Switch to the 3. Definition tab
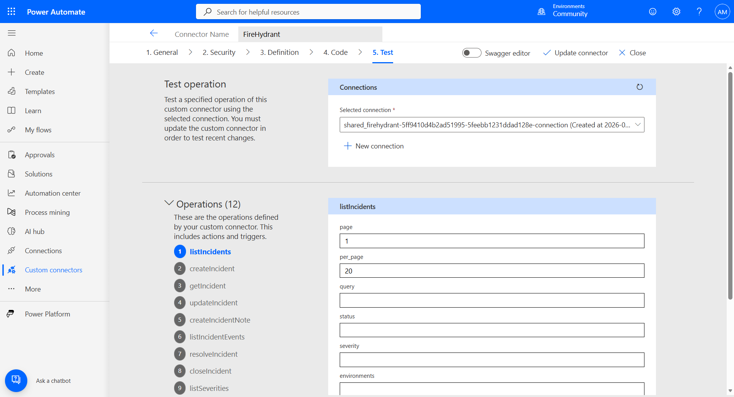 tap(279, 53)
